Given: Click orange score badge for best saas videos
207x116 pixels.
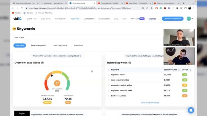Looking at the screenshot, I should pos(185,96).
